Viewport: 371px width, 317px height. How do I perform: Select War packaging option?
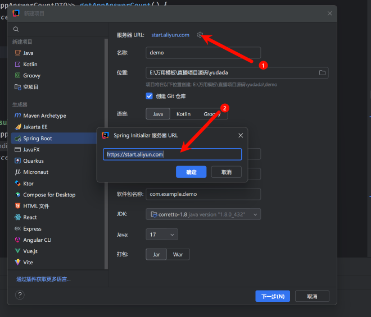click(x=178, y=254)
